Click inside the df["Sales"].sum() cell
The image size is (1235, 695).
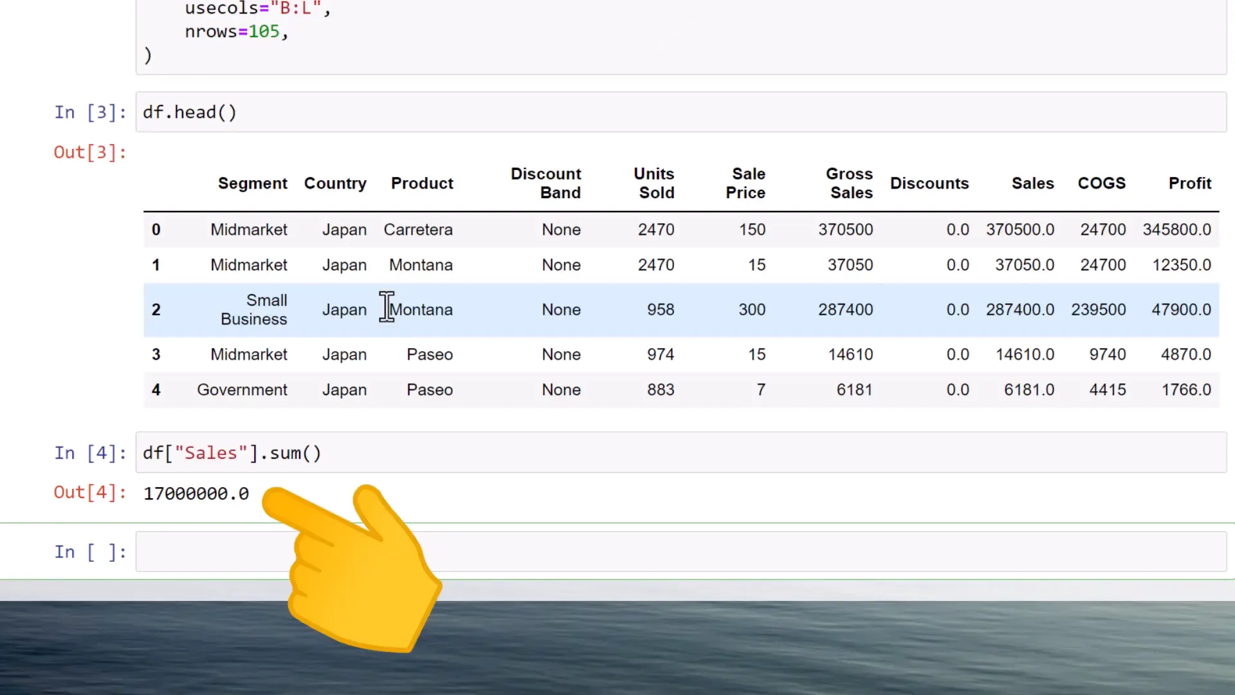pos(232,452)
